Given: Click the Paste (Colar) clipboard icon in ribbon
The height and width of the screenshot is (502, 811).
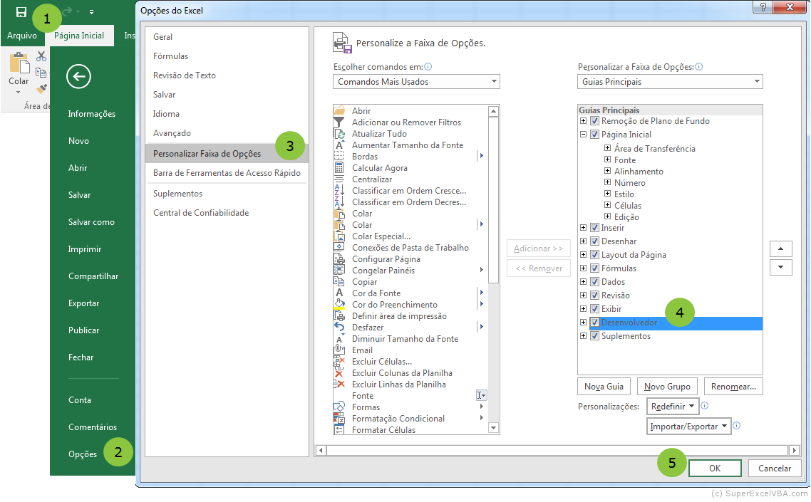Looking at the screenshot, I should point(19,63).
